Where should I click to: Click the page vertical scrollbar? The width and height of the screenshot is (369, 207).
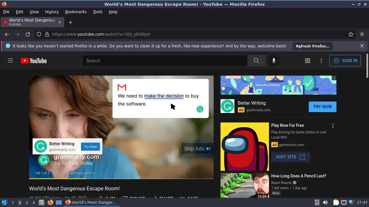[367, 66]
